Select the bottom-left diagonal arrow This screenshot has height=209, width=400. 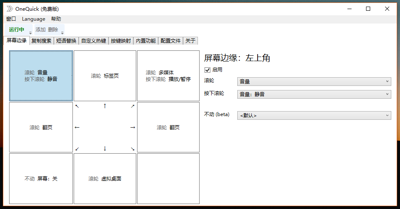tap(77, 149)
